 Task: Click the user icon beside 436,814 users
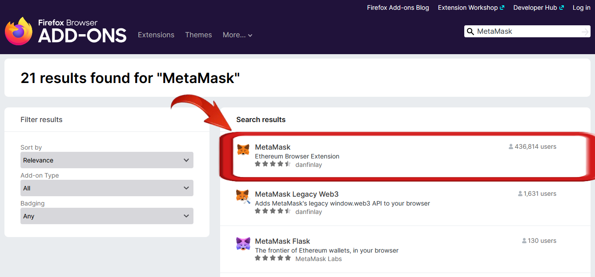point(511,146)
